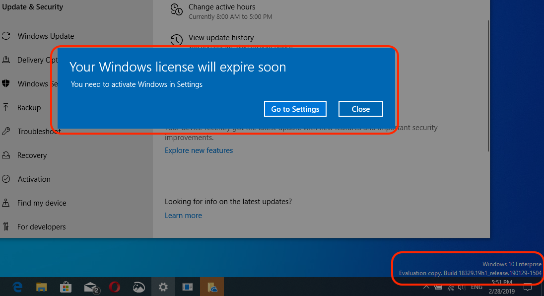Click the volume speaker tray icon
Viewport: 544px width, 296px height.
[x=462, y=287]
